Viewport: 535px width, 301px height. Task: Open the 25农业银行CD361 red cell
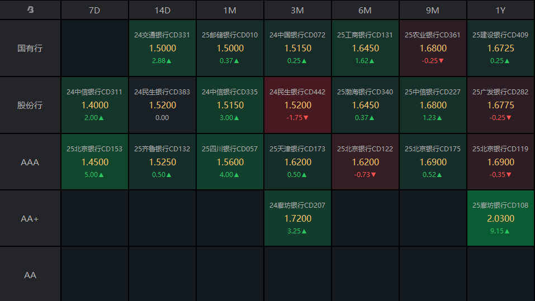point(433,48)
